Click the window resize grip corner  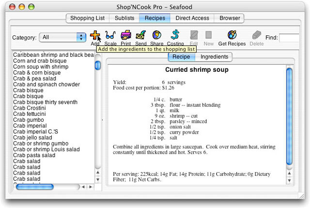(301, 196)
